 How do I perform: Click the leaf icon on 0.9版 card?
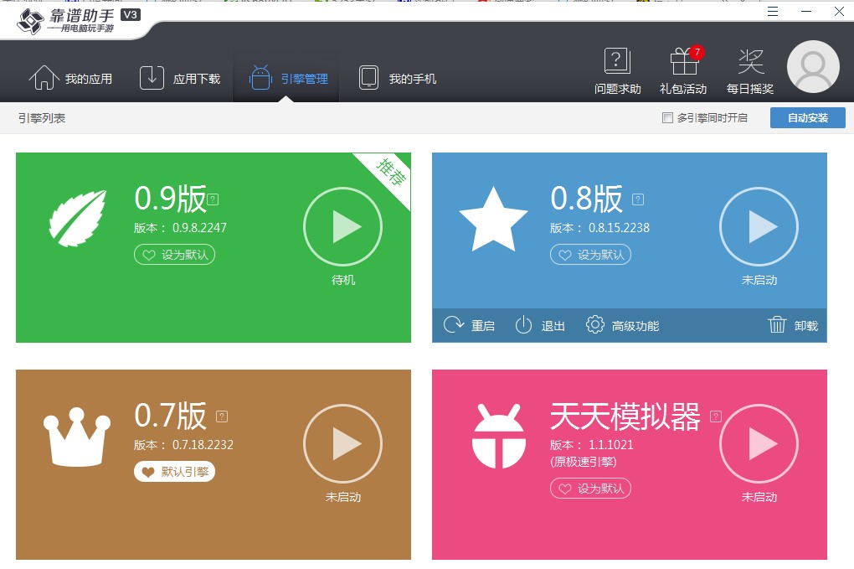click(x=77, y=218)
